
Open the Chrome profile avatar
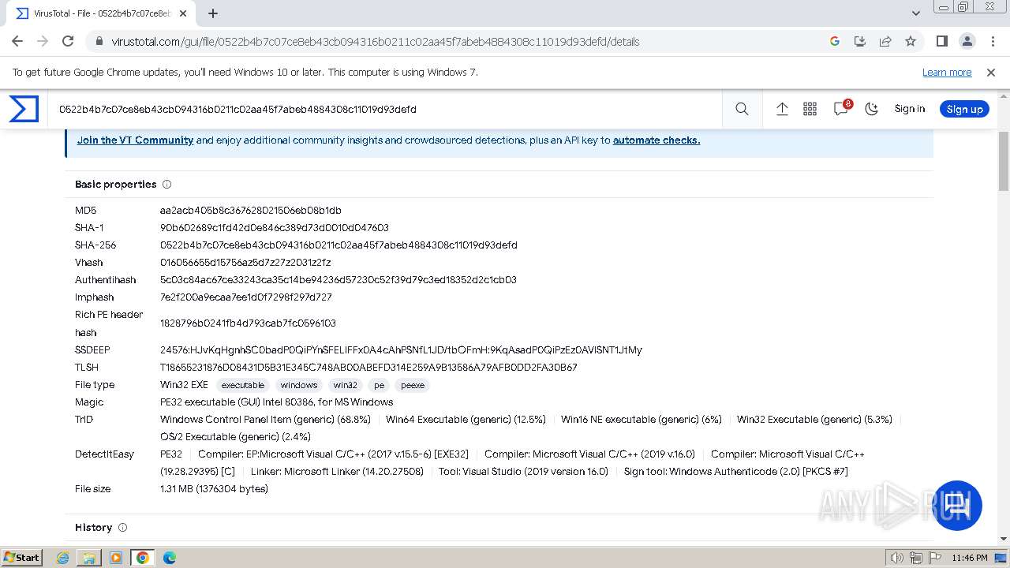[967, 41]
